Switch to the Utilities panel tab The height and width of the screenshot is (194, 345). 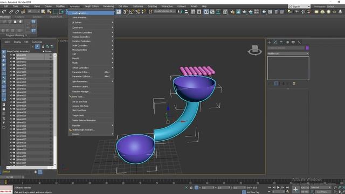(299, 42)
